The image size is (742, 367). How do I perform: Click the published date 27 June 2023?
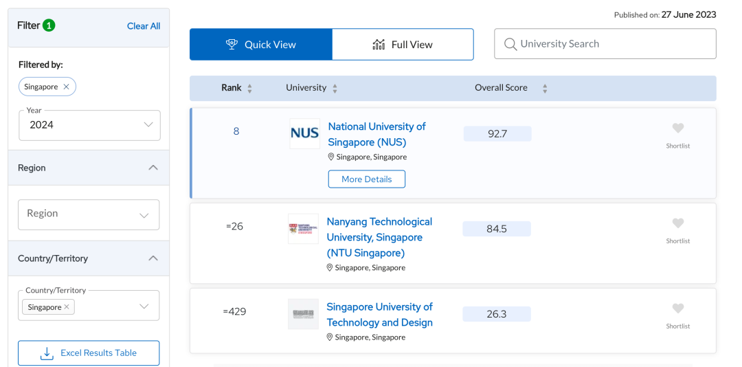[688, 14]
